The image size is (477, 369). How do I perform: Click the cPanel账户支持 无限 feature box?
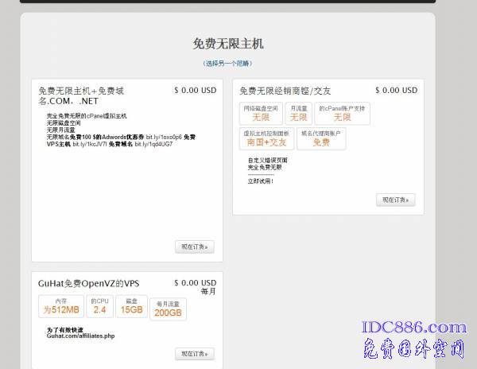coord(342,113)
